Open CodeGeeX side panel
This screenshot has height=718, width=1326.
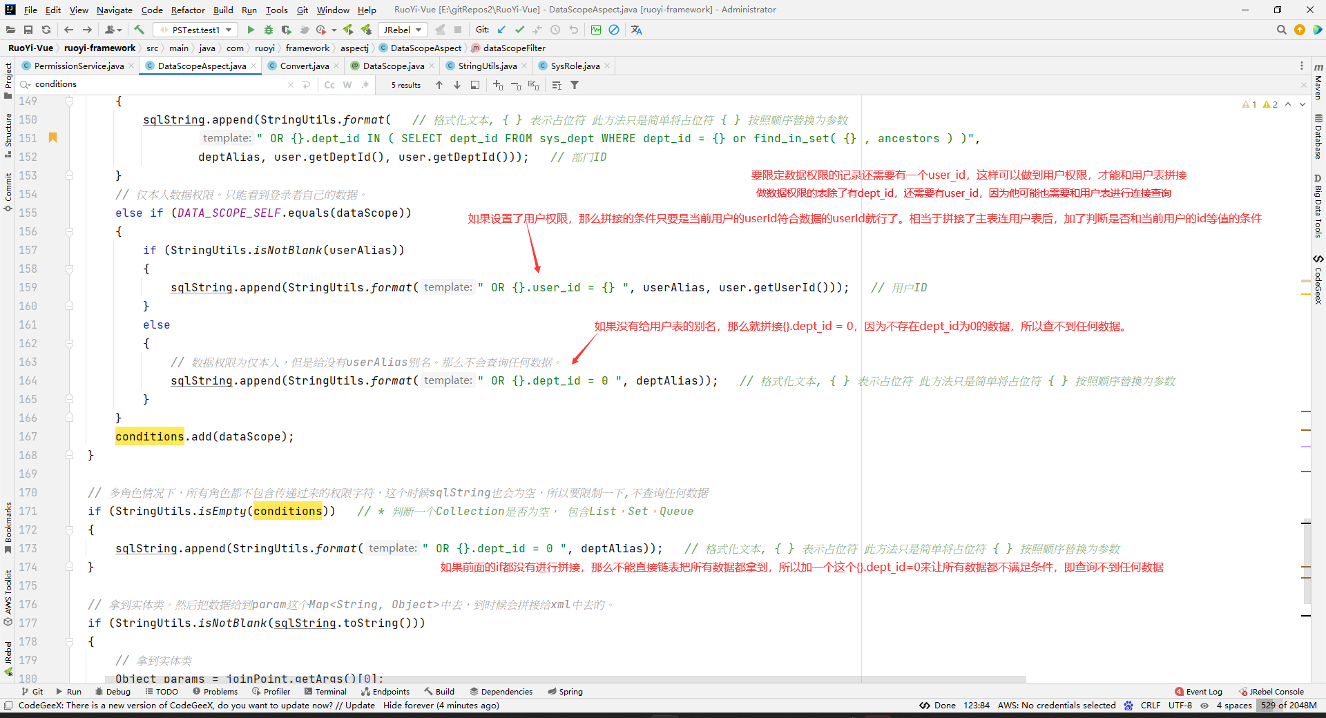coord(1318,280)
